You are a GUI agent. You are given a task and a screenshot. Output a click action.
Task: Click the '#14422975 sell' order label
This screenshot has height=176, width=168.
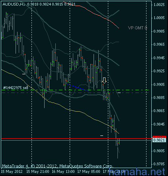16,88
